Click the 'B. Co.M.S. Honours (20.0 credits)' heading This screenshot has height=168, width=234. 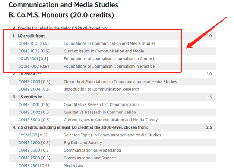pyautogui.click(x=61, y=16)
